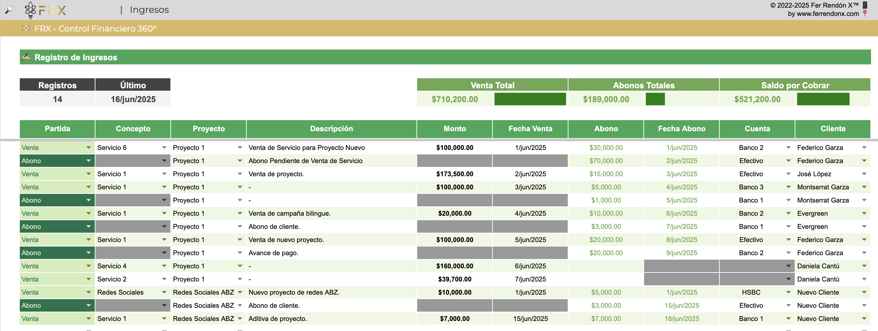Click the FRX atom logo
Viewport: 878px width, 331px height.
tap(31, 10)
